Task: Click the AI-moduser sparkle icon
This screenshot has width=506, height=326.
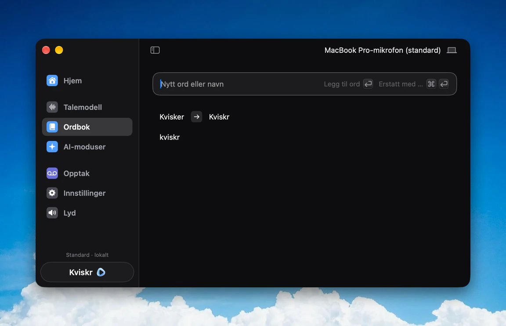Action: (52, 147)
